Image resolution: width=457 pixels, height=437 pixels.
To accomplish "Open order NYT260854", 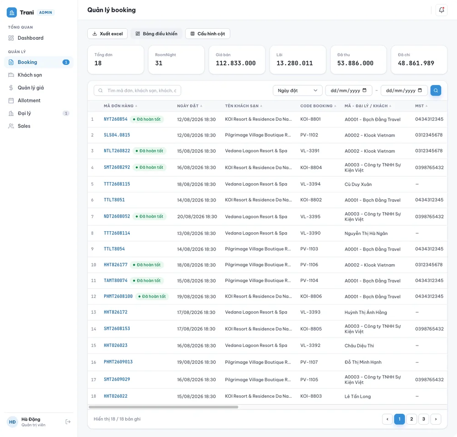I will (116, 119).
